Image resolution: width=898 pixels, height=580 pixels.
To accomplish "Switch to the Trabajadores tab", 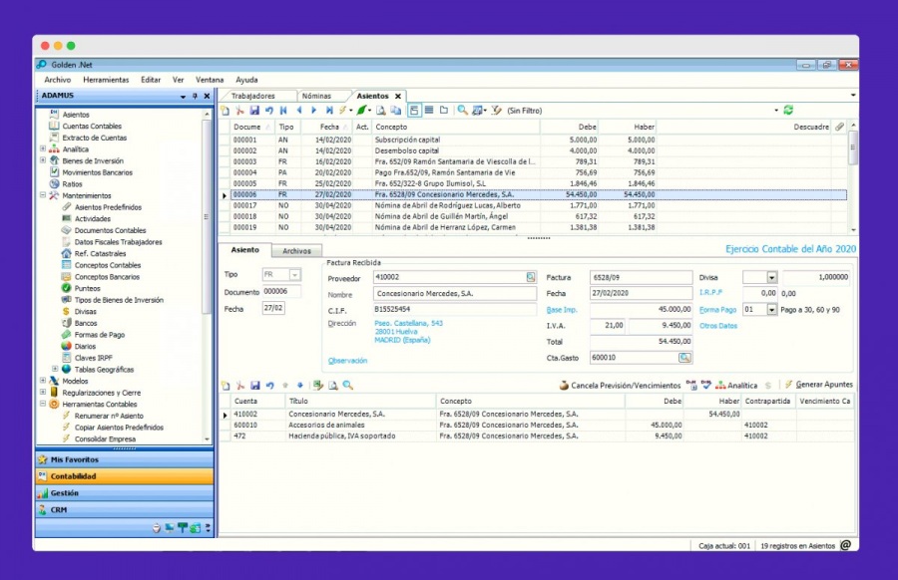I will 253,96.
